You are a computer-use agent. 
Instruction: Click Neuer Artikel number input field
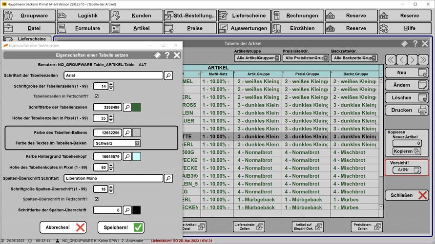407,143
